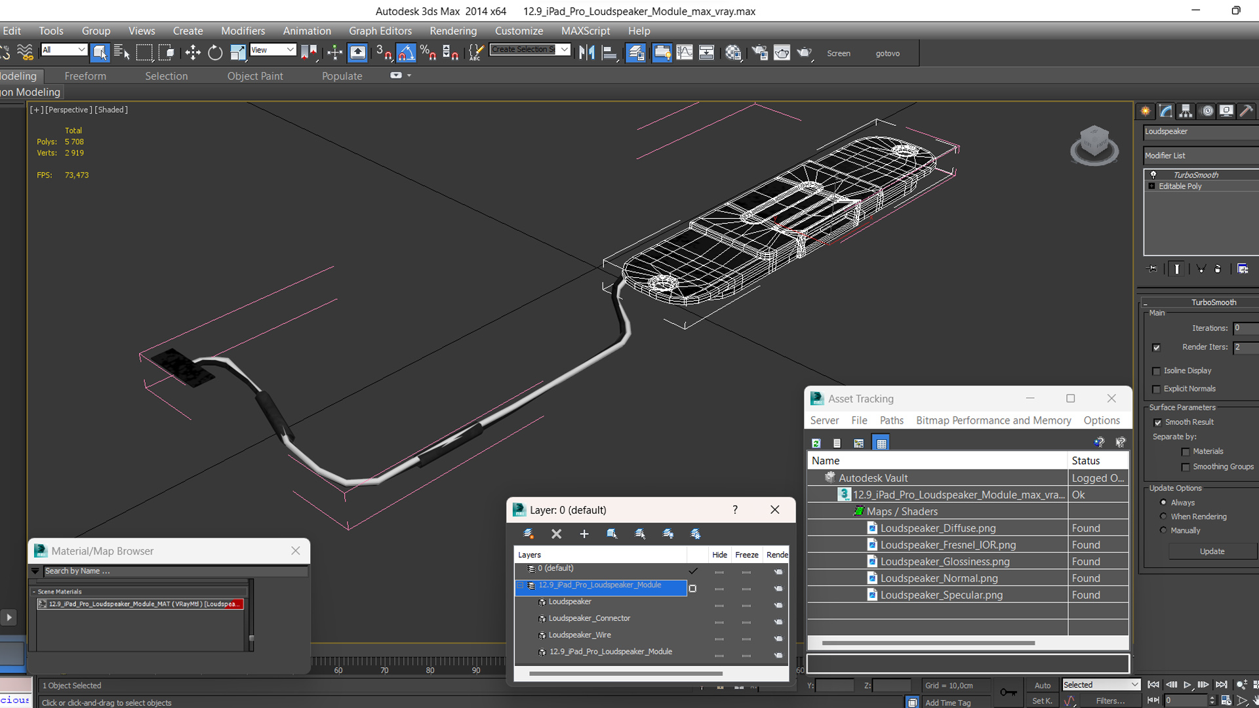Open the Rendering menu
Image resolution: width=1259 pixels, height=708 pixels.
pyautogui.click(x=453, y=31)
